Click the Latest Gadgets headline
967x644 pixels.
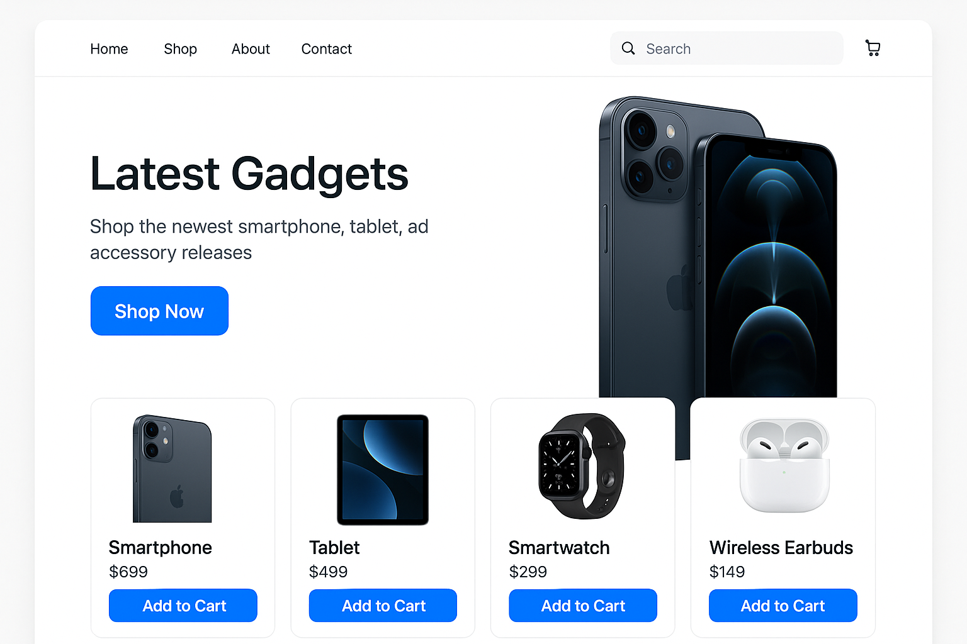[249, 174]
